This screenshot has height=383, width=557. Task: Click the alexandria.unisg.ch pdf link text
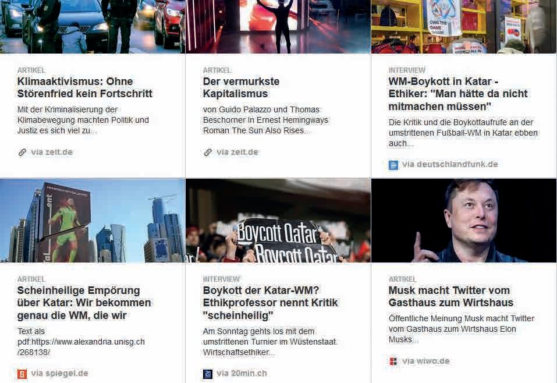tap(81, 347)
